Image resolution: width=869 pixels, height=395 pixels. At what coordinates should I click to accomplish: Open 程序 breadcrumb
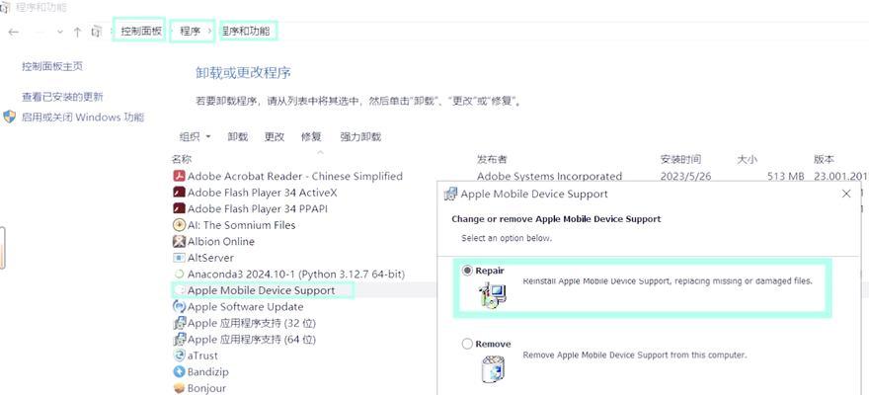coord(190,32)
